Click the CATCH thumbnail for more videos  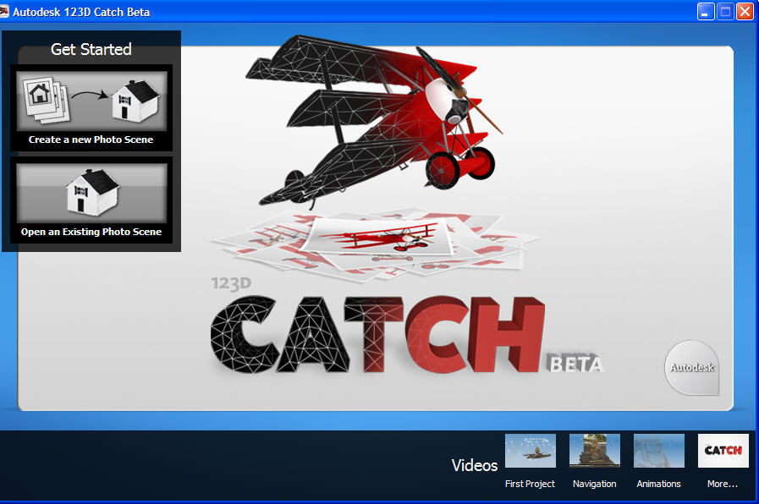coord(723,451)
